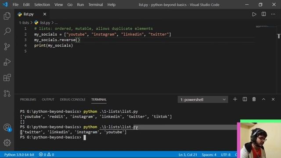Click the 1-lists breadcrumb folder
The height and width of the screenshot is (158, 281).
tap(24, 23)
